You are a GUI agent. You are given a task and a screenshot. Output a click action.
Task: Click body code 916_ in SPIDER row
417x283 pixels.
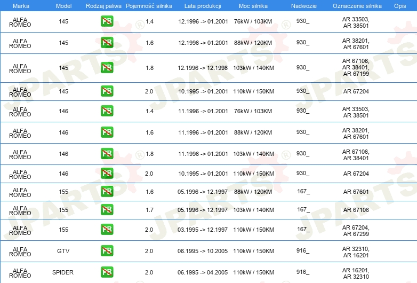pyautogui.click(x=303, y=272)
